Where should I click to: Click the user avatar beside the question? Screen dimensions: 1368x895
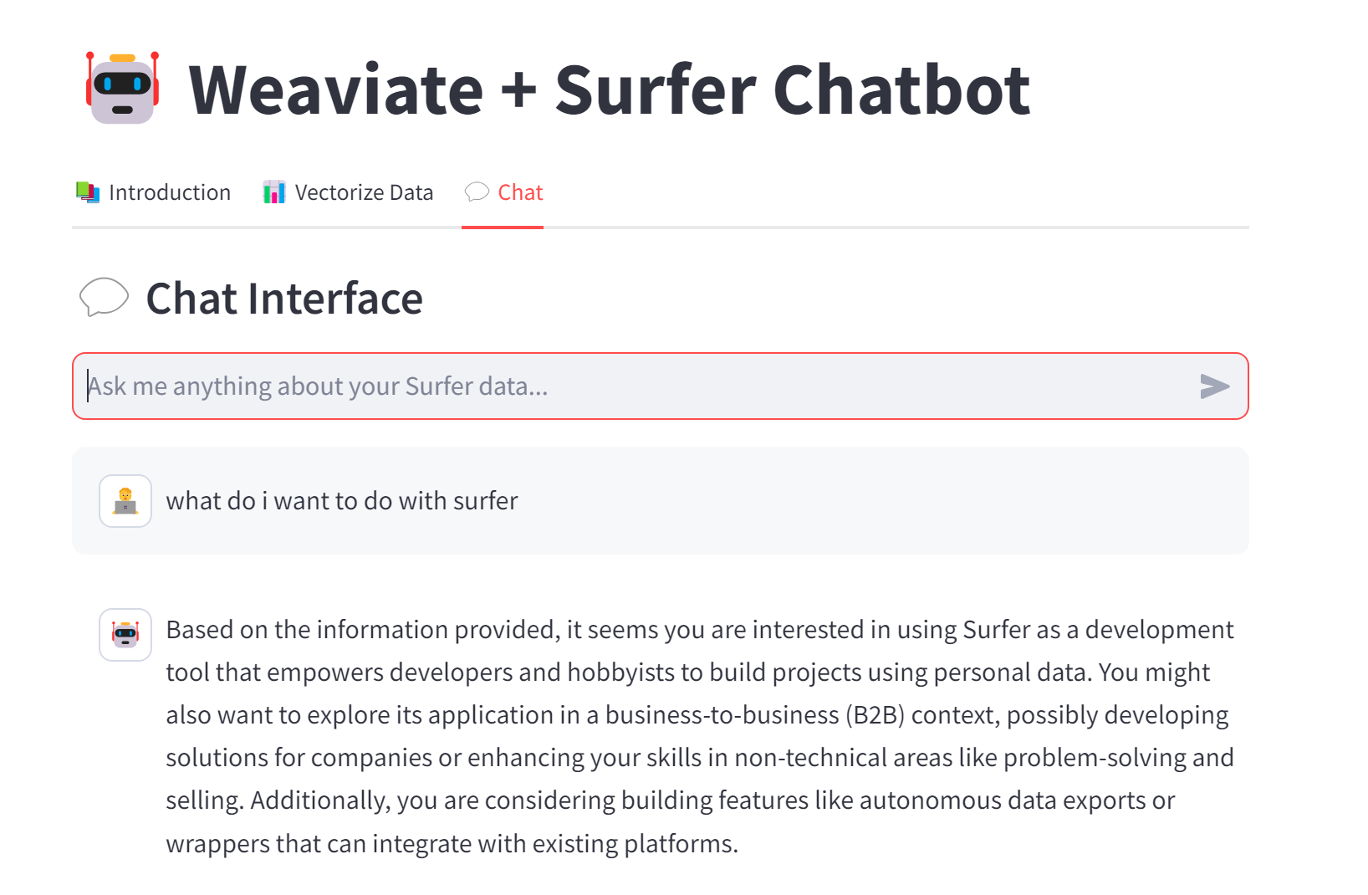point(125,501)
